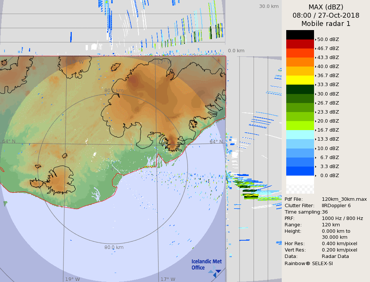370x282 pixels.
Task: Click the Rainbow® SELEX-SI text
Action: pos(308,263)
